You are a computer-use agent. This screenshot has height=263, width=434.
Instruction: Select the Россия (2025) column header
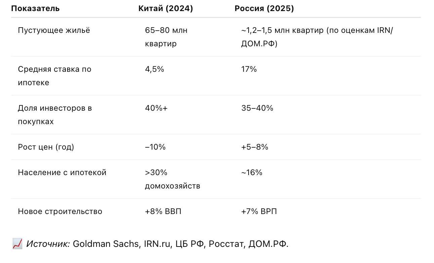pos(264,9)
